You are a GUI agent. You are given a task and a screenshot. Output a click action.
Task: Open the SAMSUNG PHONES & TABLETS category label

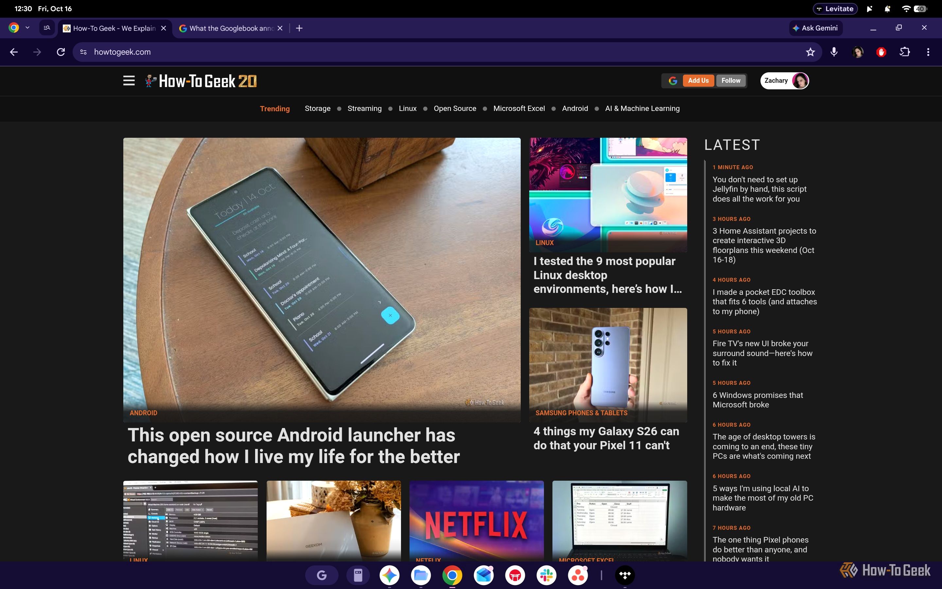click(x=581, y=413)
